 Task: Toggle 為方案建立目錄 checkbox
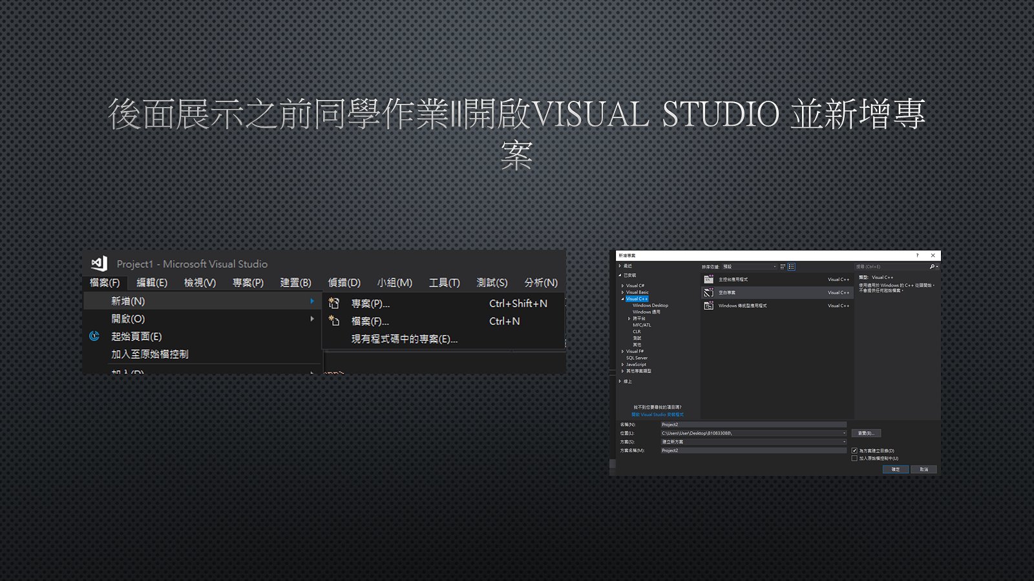854,451
